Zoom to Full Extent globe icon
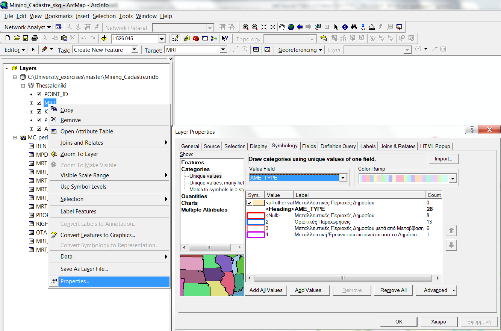The image size is (501, 331). (291, 27)
